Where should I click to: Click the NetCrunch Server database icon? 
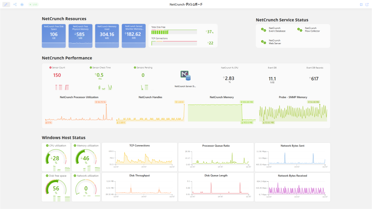click(x=185, y=76)
